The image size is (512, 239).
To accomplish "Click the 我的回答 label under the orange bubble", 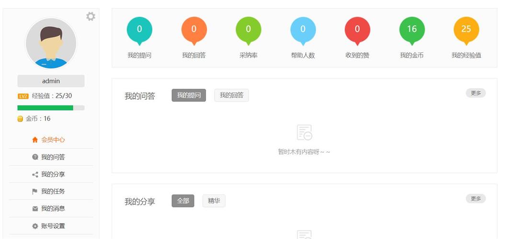I will pyautogui.click(x=194, y=56).
